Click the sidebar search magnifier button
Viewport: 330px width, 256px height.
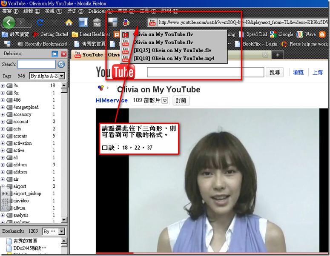[x=61, y=64]
